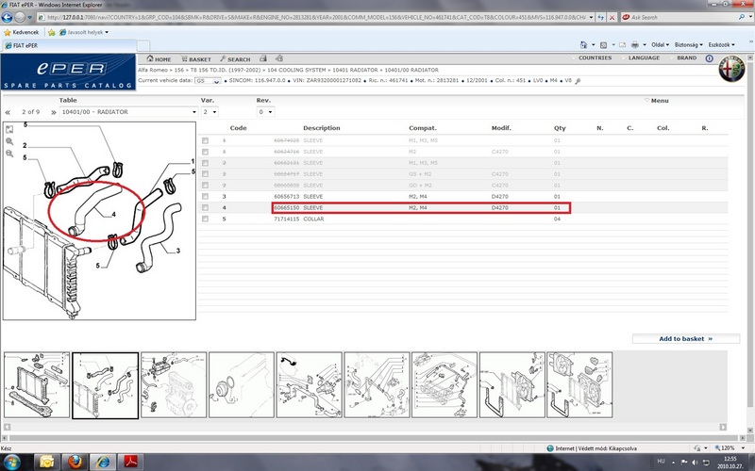
Task: Click the info icon beside Brand
Action: click(710, 58)
